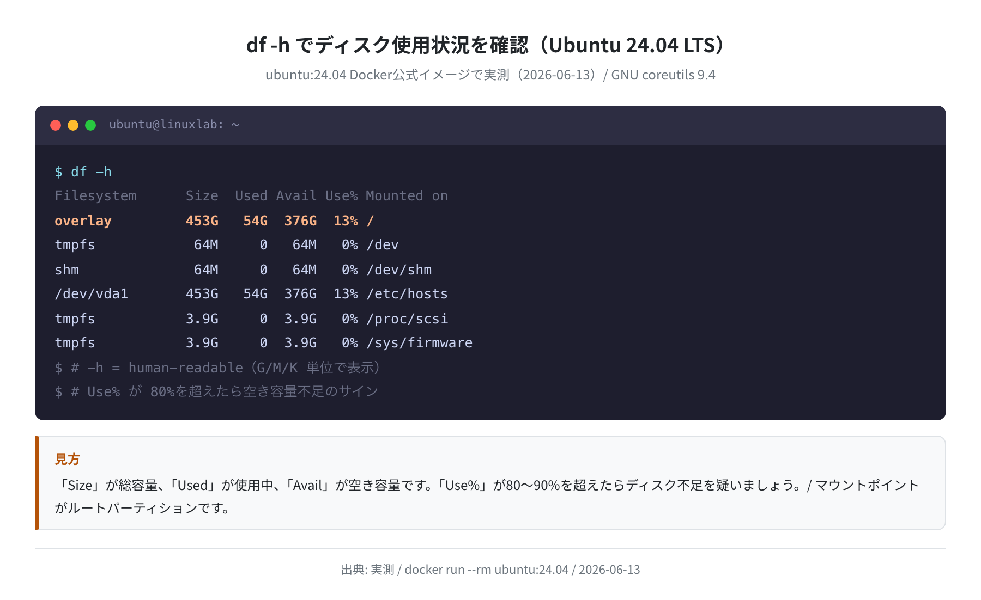Click the subtitle mentioning GNU coreutils 9.4
981x600 pixels.
coord(491,75)
